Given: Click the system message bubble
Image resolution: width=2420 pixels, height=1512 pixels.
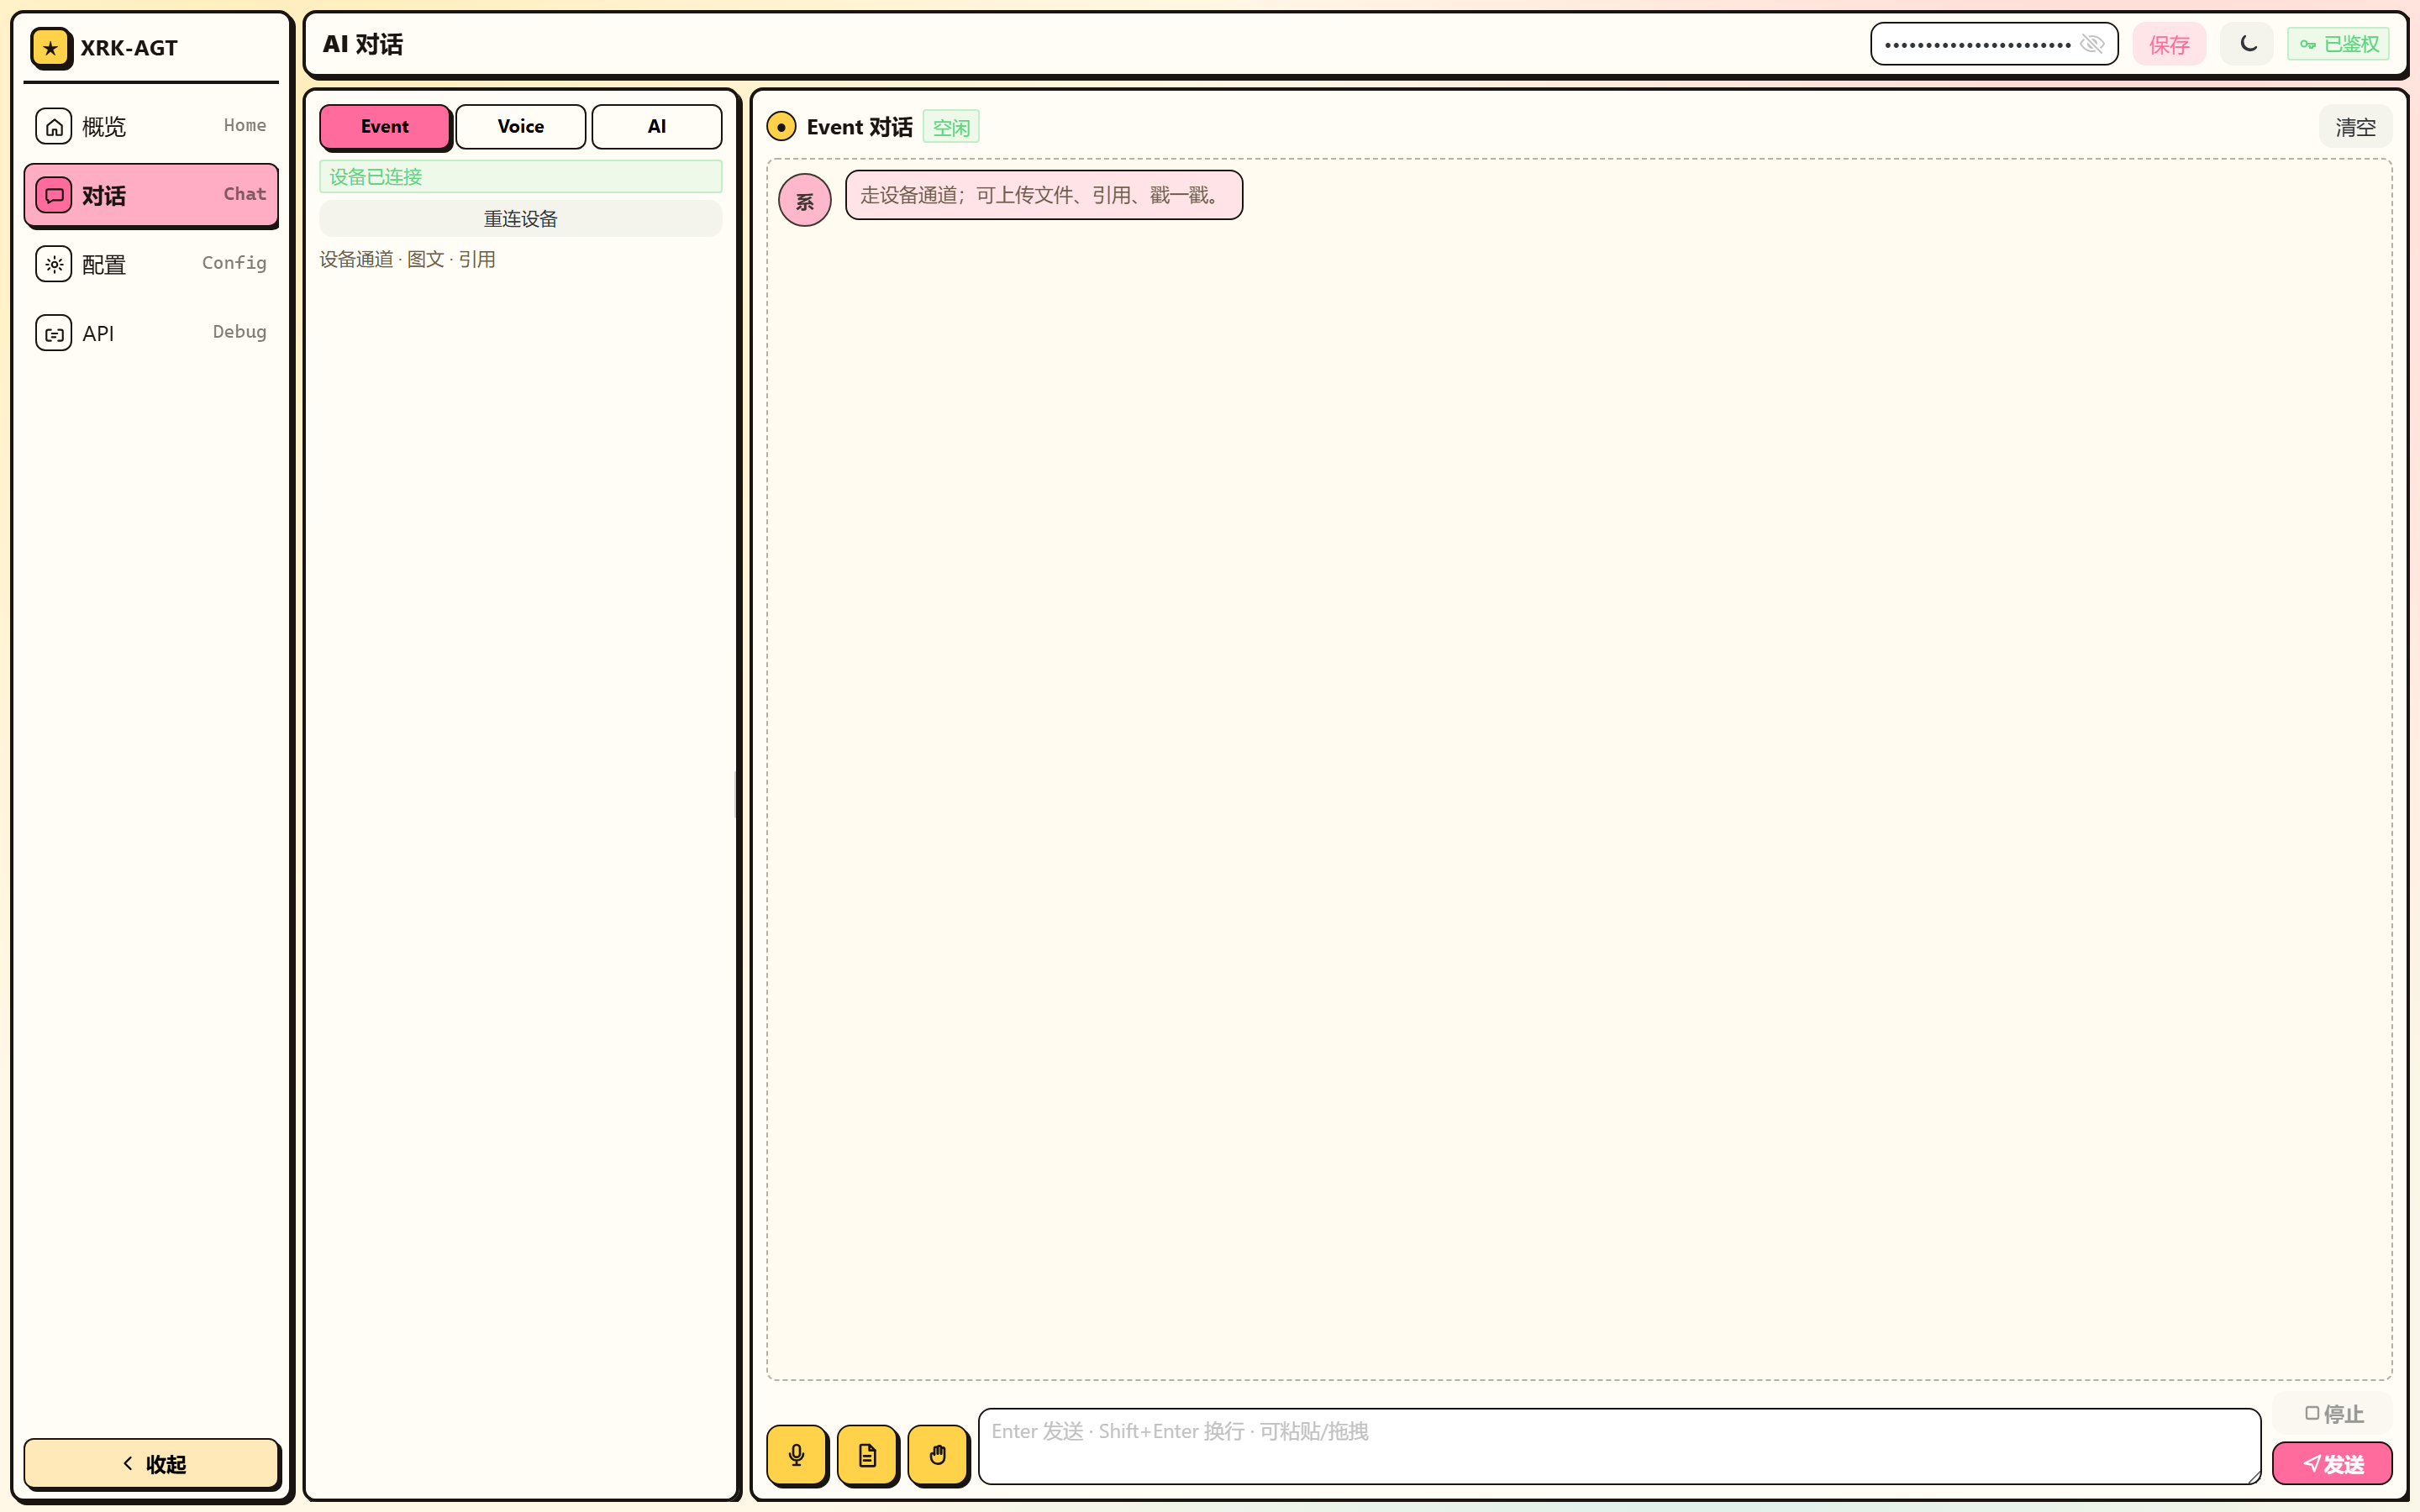Looking at the screenshot, I should pyautogui.click(x=1044, y=195).
